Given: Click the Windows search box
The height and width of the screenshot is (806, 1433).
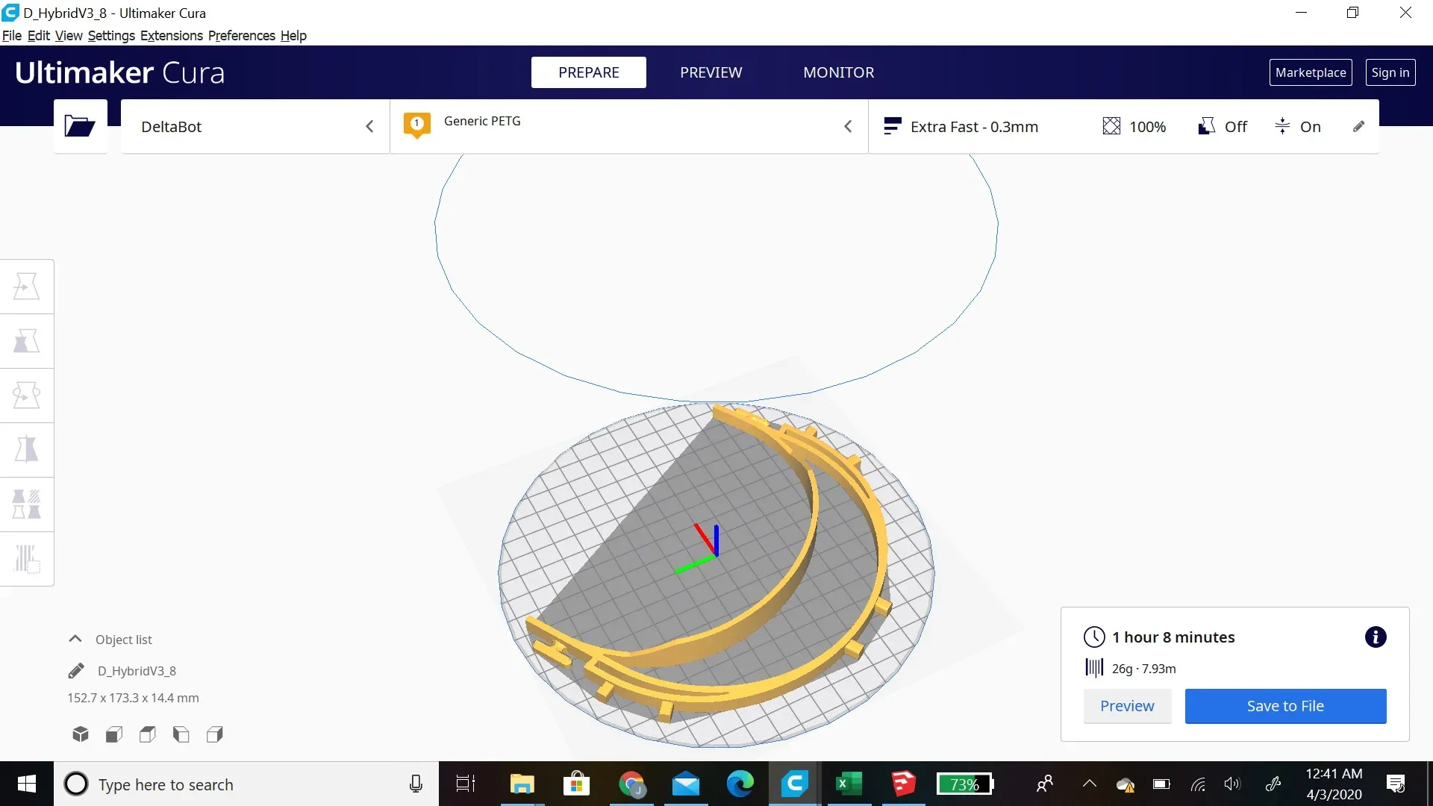Looking at the screenshot, I should (x=246, y=784).
